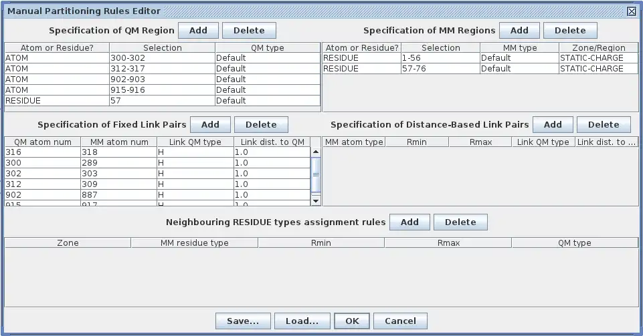643x336 pixels.
Task: Click the 'Rmax' header in Distance-Based table
Action: pos(480,142)
